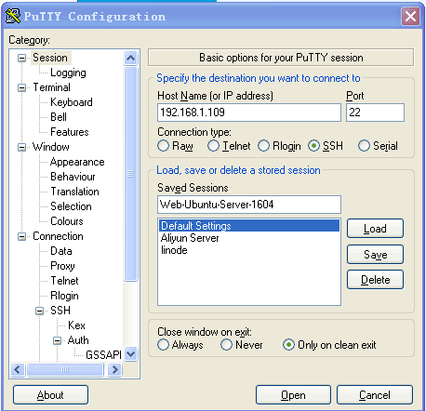
Task: Click the Saved Sessions name field
Action: point(249,205)
